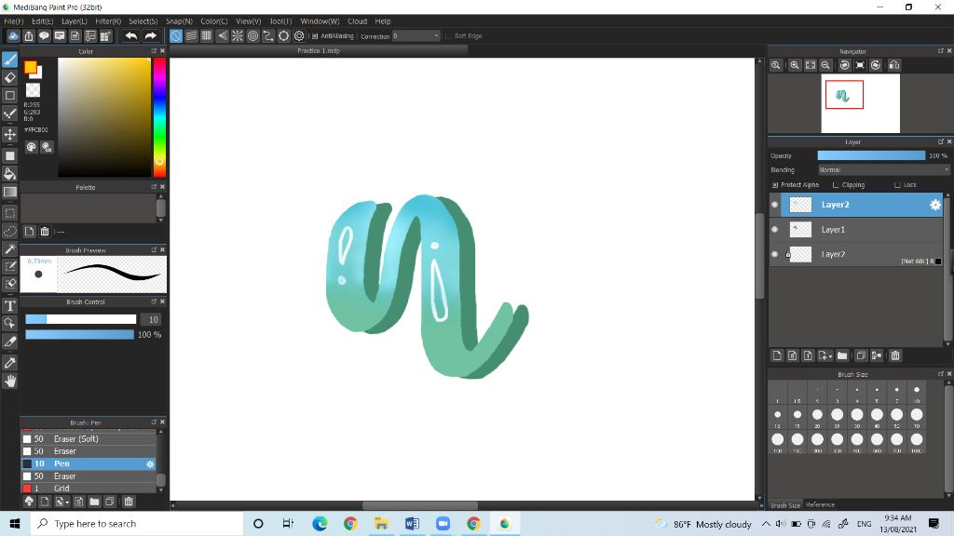Open the Filter menu
Screen dimensions: 954x536
(x=108, y=21)
